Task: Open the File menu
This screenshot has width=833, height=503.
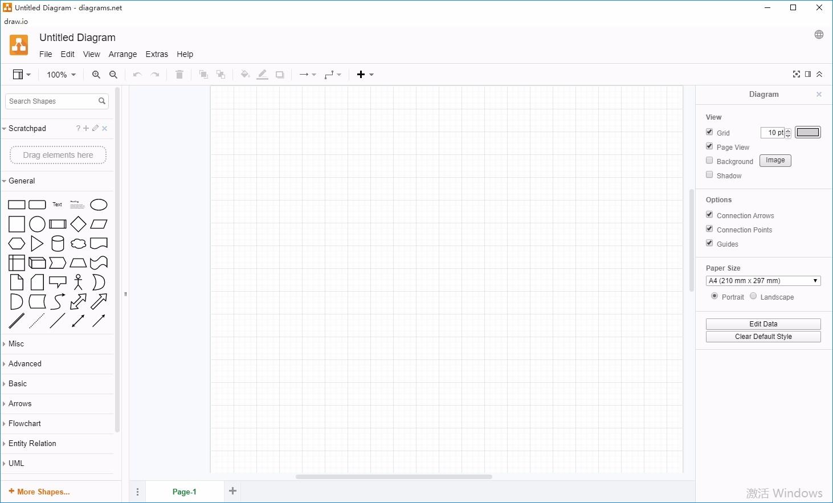Action: pyautogui.click(x=46, y=54)
